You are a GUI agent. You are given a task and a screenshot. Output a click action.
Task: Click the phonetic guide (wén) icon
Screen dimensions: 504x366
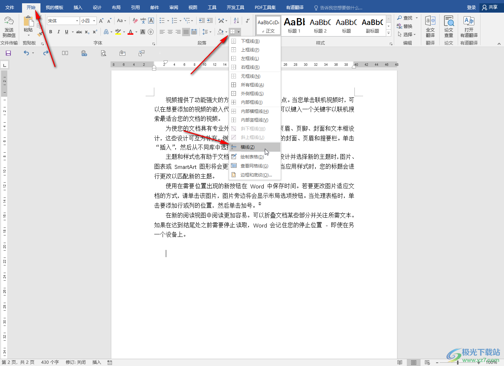(143, 21)
